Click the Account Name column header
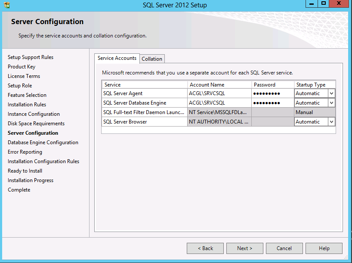This screenshot has width=352, height=263. coord(219,85)
